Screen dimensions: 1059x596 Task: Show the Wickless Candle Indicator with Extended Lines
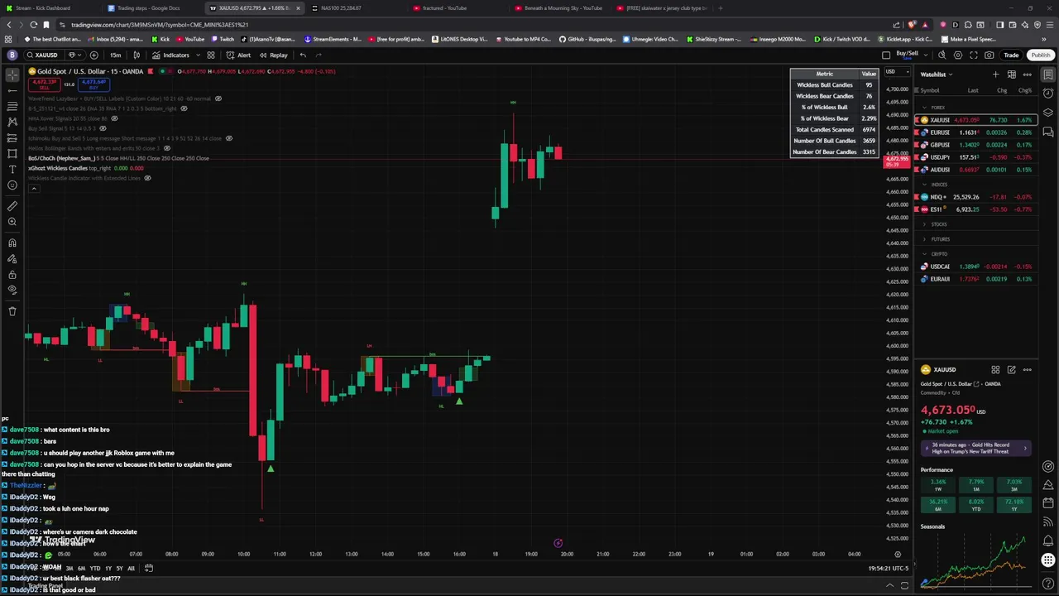pos(147,178)
